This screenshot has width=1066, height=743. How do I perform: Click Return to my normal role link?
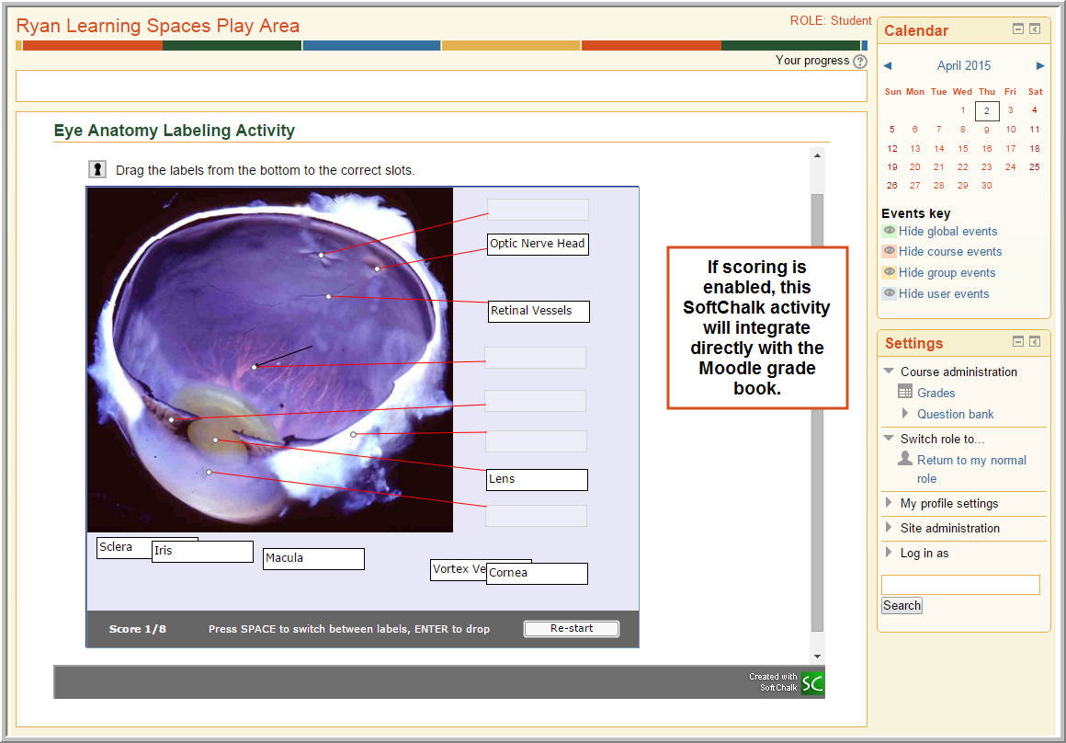pyautogui.click(x=971, y=469)
